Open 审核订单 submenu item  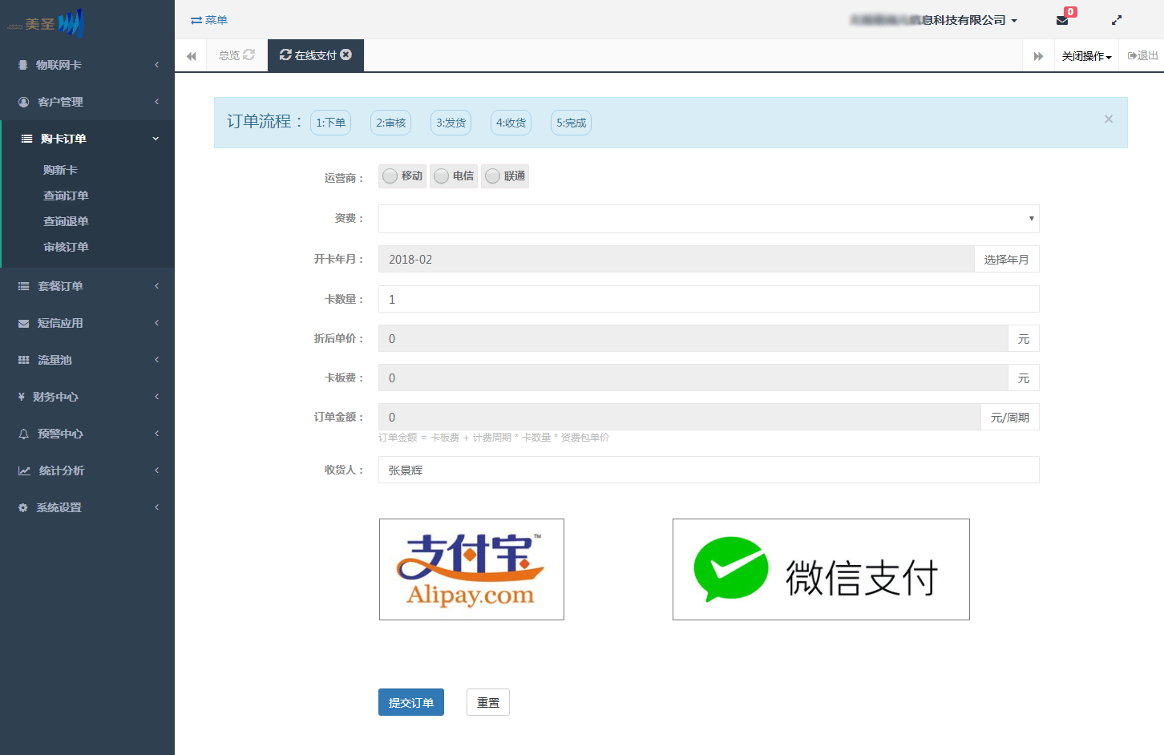tap(66, 247)
